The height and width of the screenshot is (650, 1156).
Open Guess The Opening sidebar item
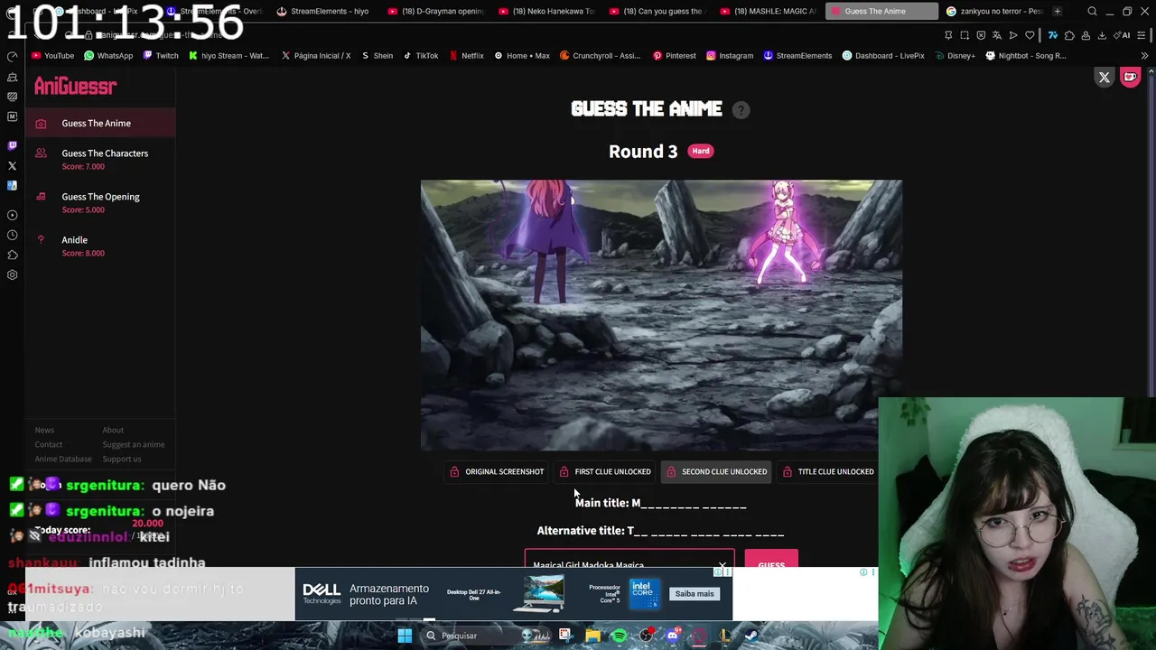tap(100, 202)
